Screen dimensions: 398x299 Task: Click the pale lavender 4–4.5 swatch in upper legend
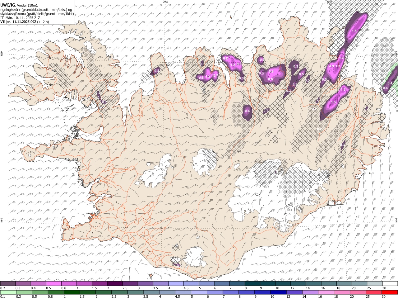[175, 284]
